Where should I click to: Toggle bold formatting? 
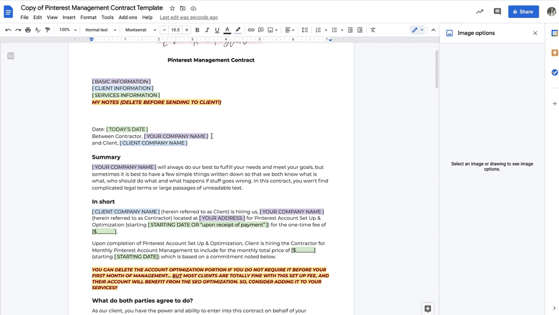tap(197, 30)
